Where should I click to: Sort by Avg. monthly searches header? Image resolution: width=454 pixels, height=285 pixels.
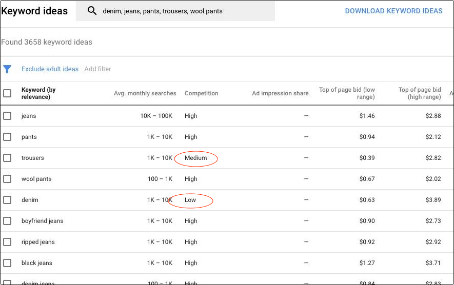point(145,93)
